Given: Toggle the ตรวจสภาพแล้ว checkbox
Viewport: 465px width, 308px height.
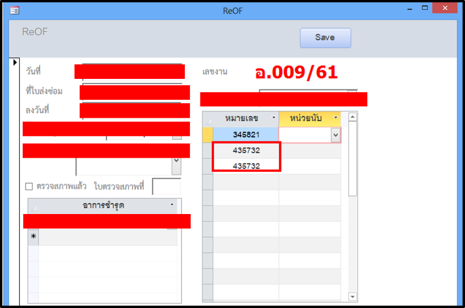Looking at the screenshot, I should pyautogui.click(x=29, y=187).
